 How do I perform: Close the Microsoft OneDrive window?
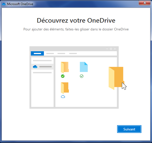click(x=144, y=3)
